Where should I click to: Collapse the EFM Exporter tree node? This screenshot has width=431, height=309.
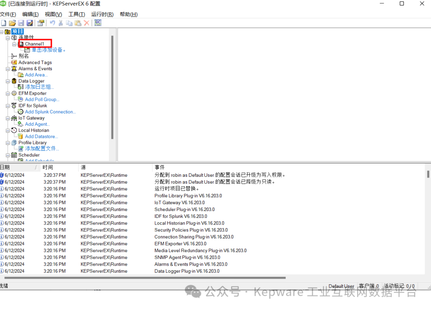(8, 94)
